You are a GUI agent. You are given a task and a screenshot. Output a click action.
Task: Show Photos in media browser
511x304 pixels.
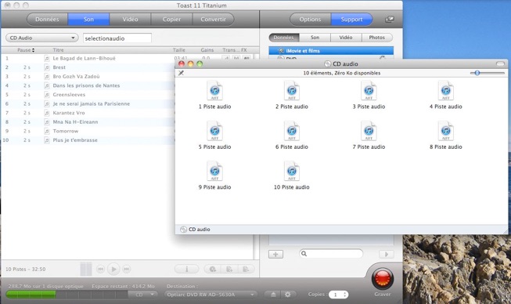pyautogui.click(x=377, y=38)
